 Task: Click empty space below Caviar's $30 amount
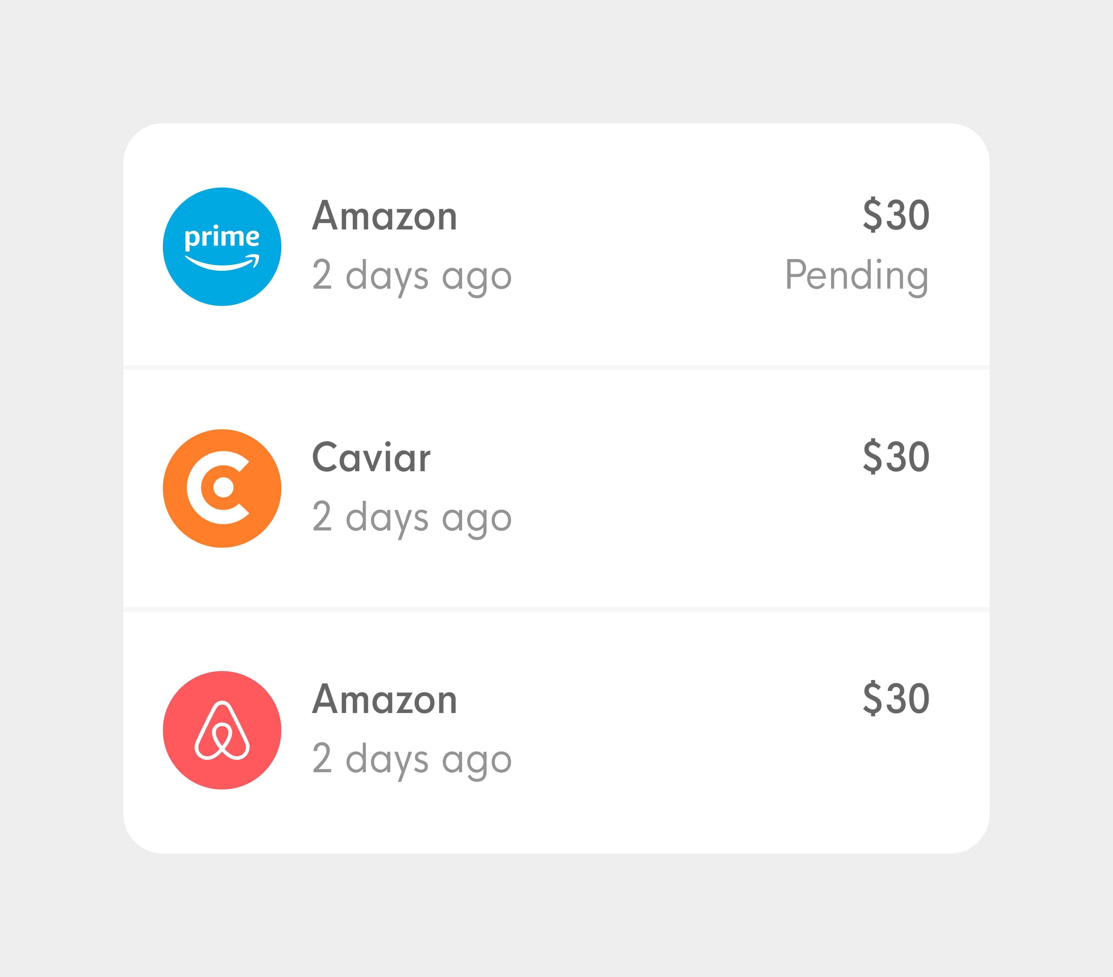[871, 522]
